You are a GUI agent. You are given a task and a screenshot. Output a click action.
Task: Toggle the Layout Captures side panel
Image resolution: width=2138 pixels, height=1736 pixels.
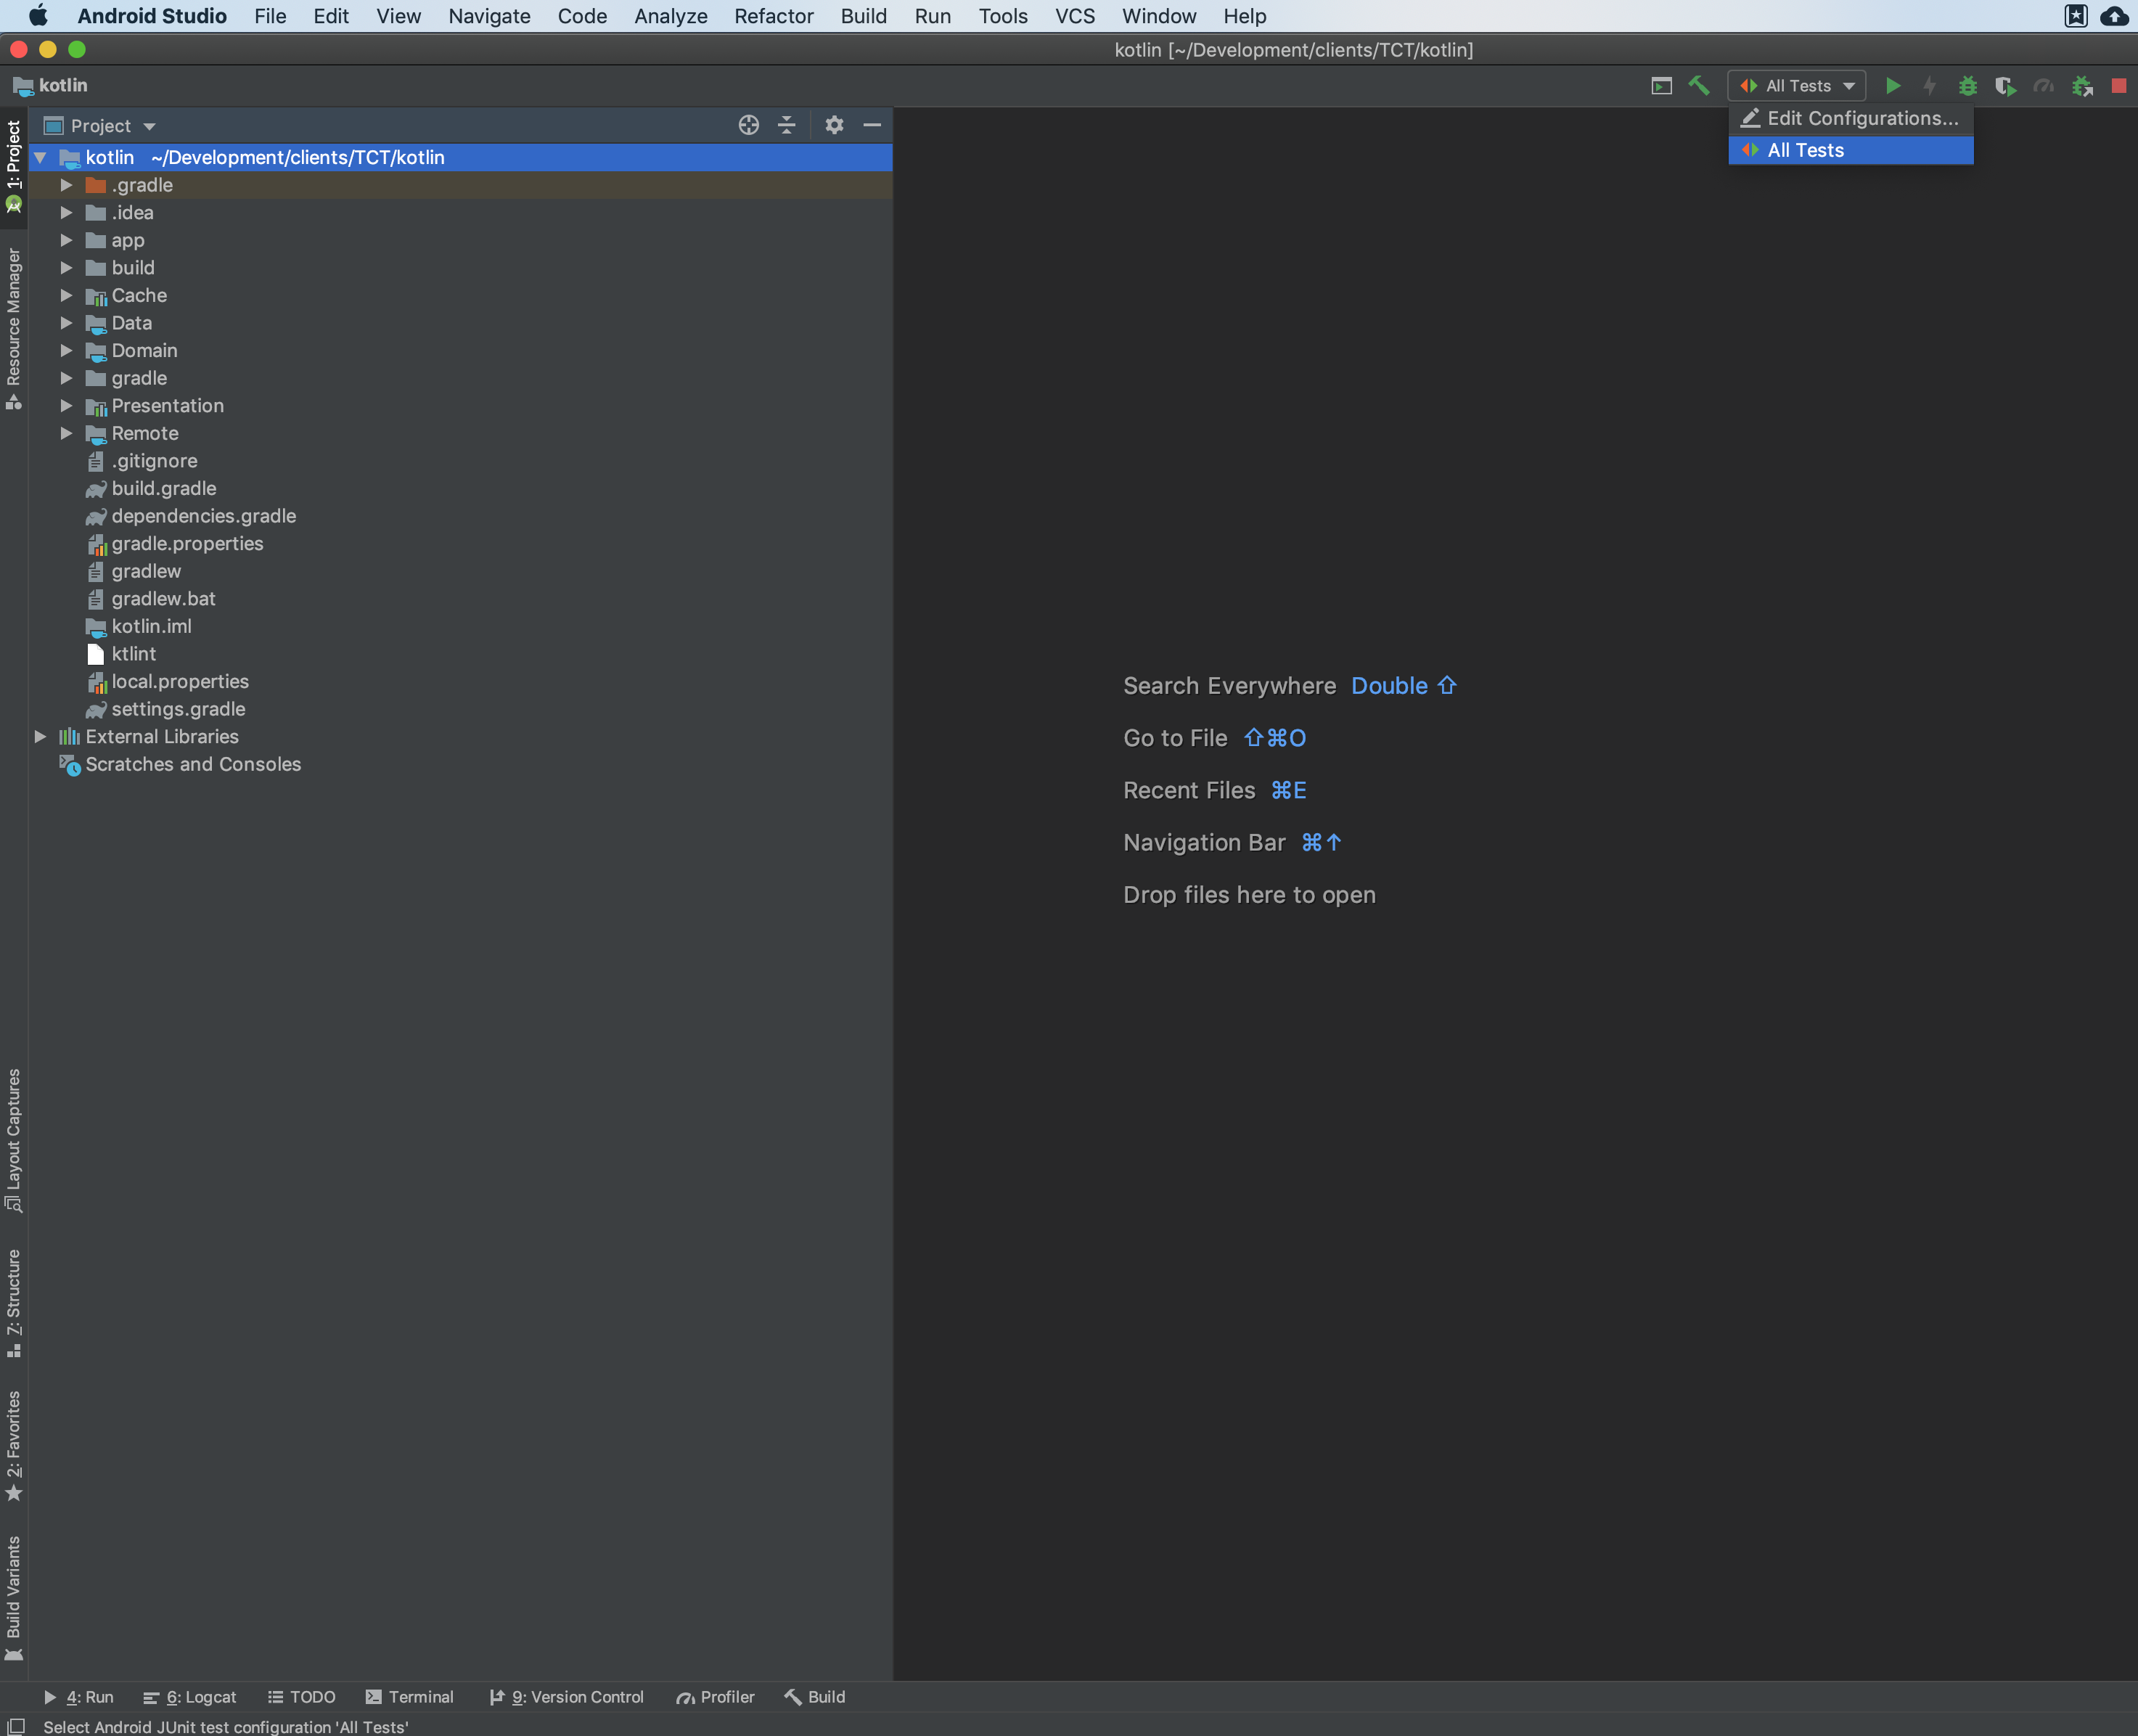pos(13,1140)
